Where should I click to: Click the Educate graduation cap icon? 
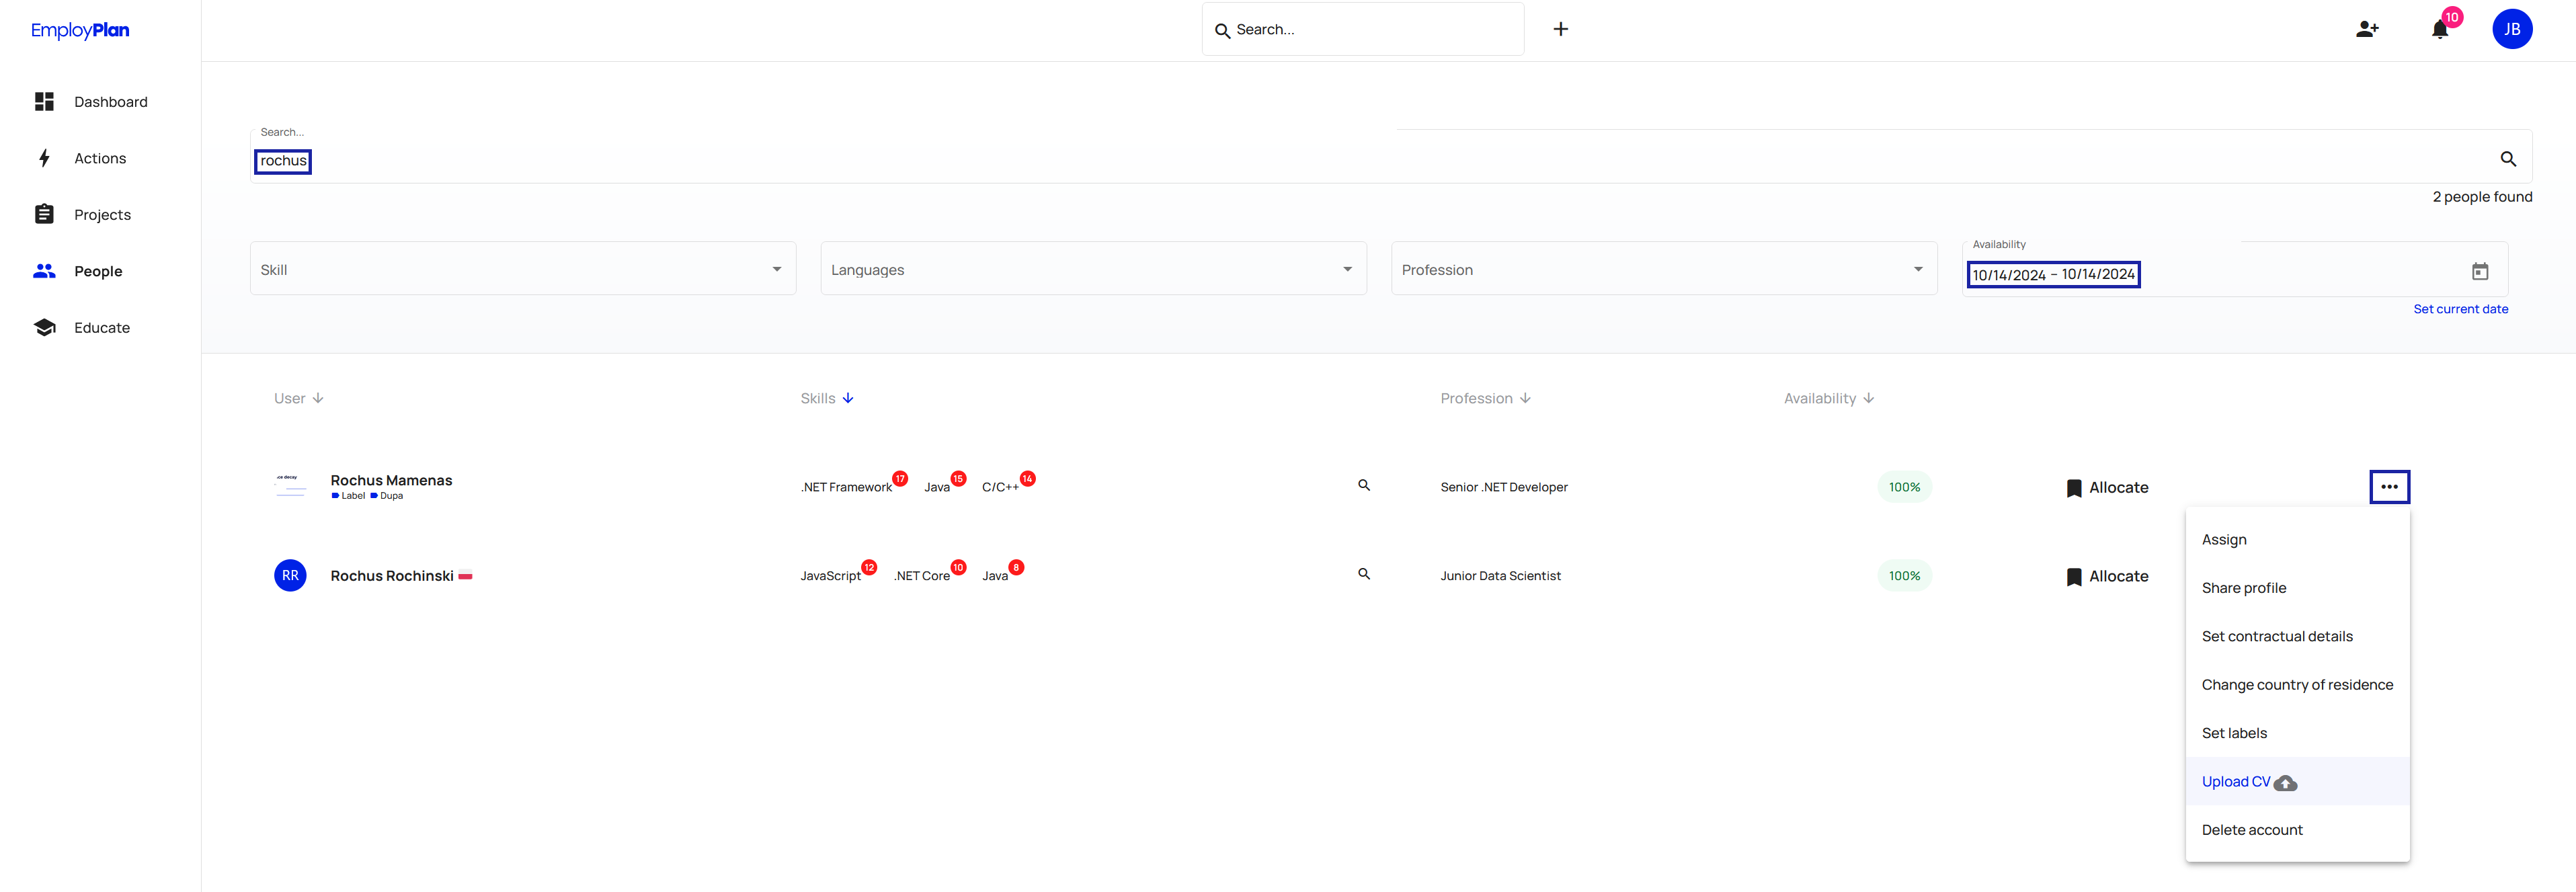click(x=44, y=327)
